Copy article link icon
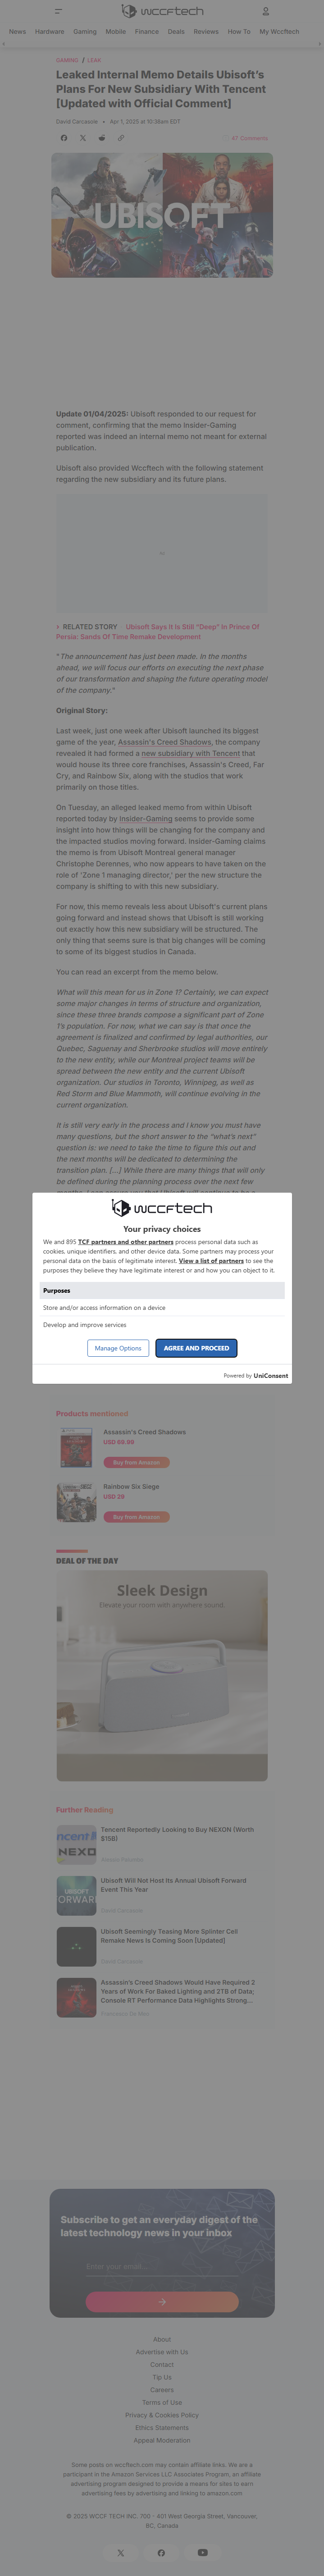 (121, 138)
